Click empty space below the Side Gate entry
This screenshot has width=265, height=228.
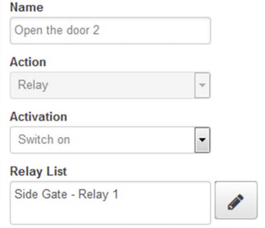point(110,214)
